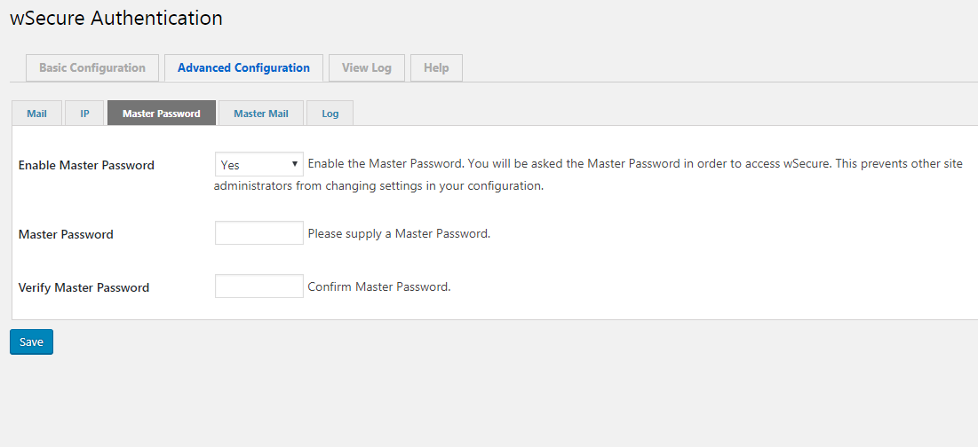Viewport: 978px width, 447px height.
Task: Switch to the View Log tab
Action: pyautogui.click(x=367, y=68)
